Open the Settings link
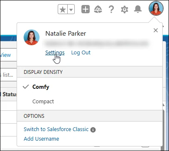This screenshot has width=169, height=151. 55,53
